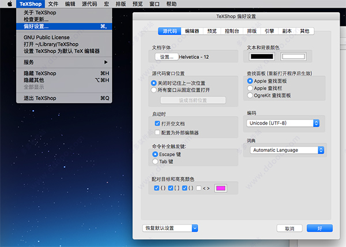346x247 pixels.
Task: Open the Automatic Language dictionary dropdown
Action: (x=287, y=150)
